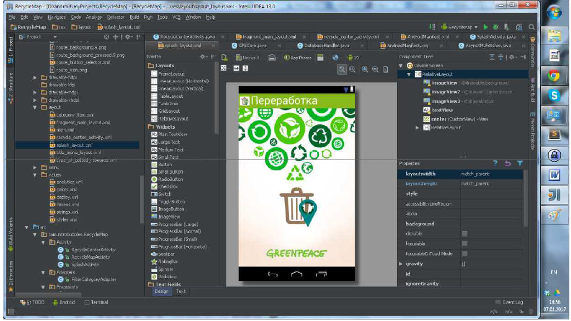Image resolution: width=571 pixels, height=321 pixels.
Task: Open the Terminal tool window
Action: click(x=96, y=302)
